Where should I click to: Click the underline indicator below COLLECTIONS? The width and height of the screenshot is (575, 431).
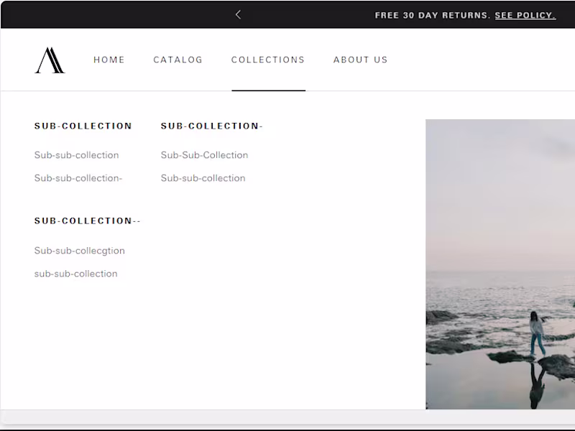pos(268,90)
